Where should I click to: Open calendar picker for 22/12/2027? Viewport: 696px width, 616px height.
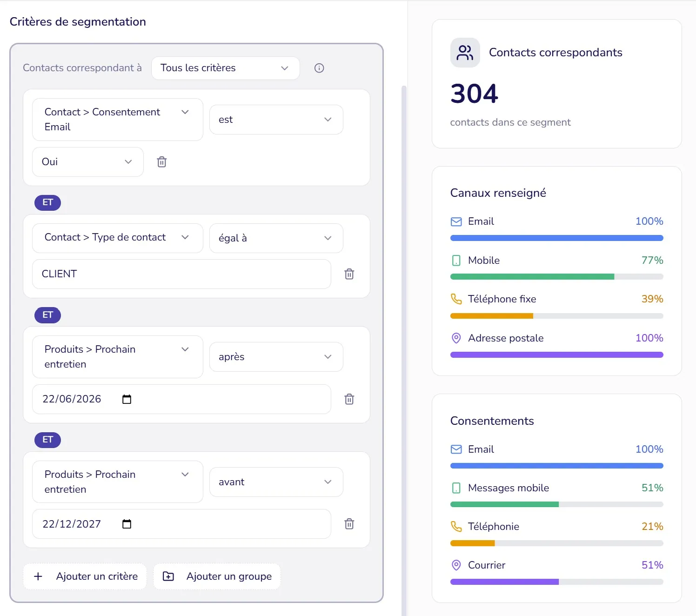[127, 524]
